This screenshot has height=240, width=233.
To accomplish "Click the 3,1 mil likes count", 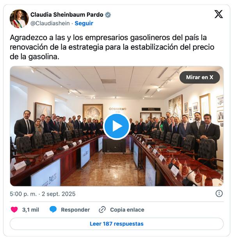I will click(x=30, y=210).
